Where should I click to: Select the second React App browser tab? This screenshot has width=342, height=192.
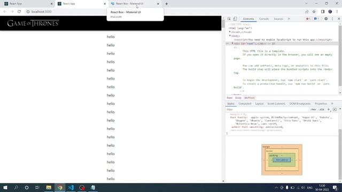tap(81, 4)
